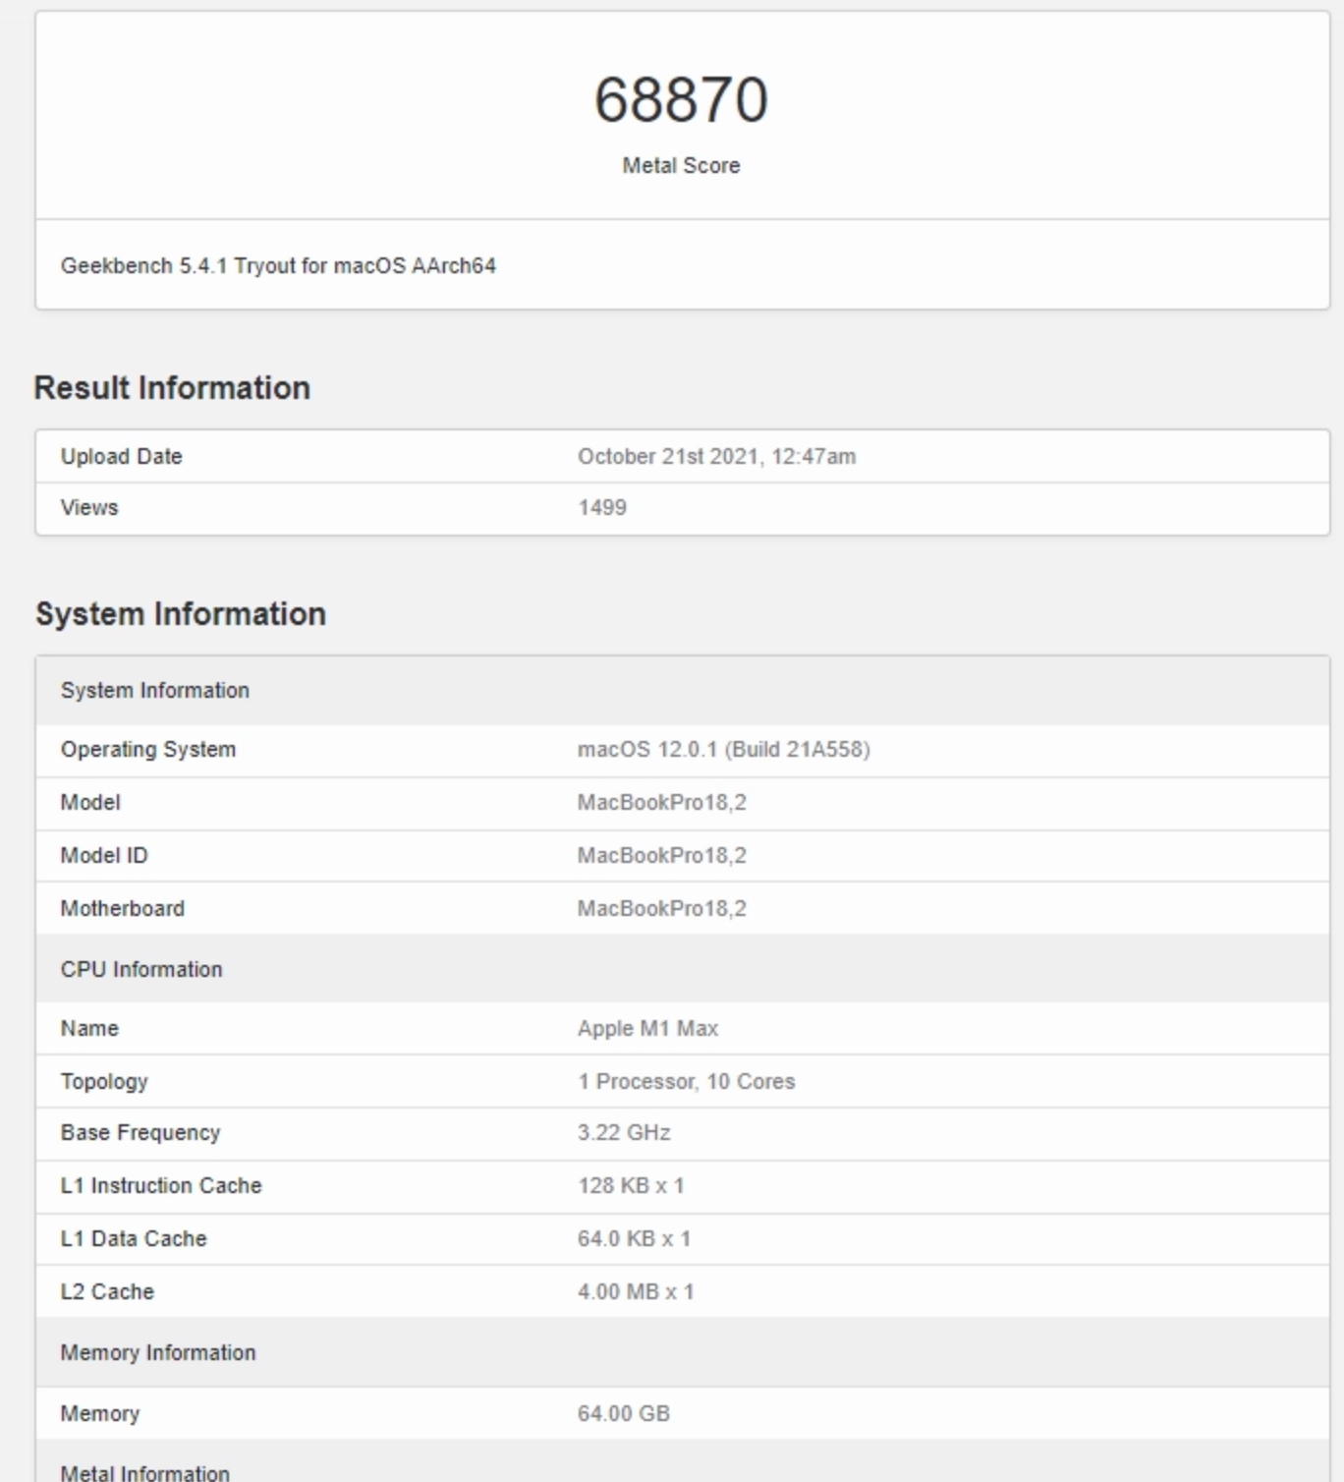Click the Motherboard row label

click(122, 909)
